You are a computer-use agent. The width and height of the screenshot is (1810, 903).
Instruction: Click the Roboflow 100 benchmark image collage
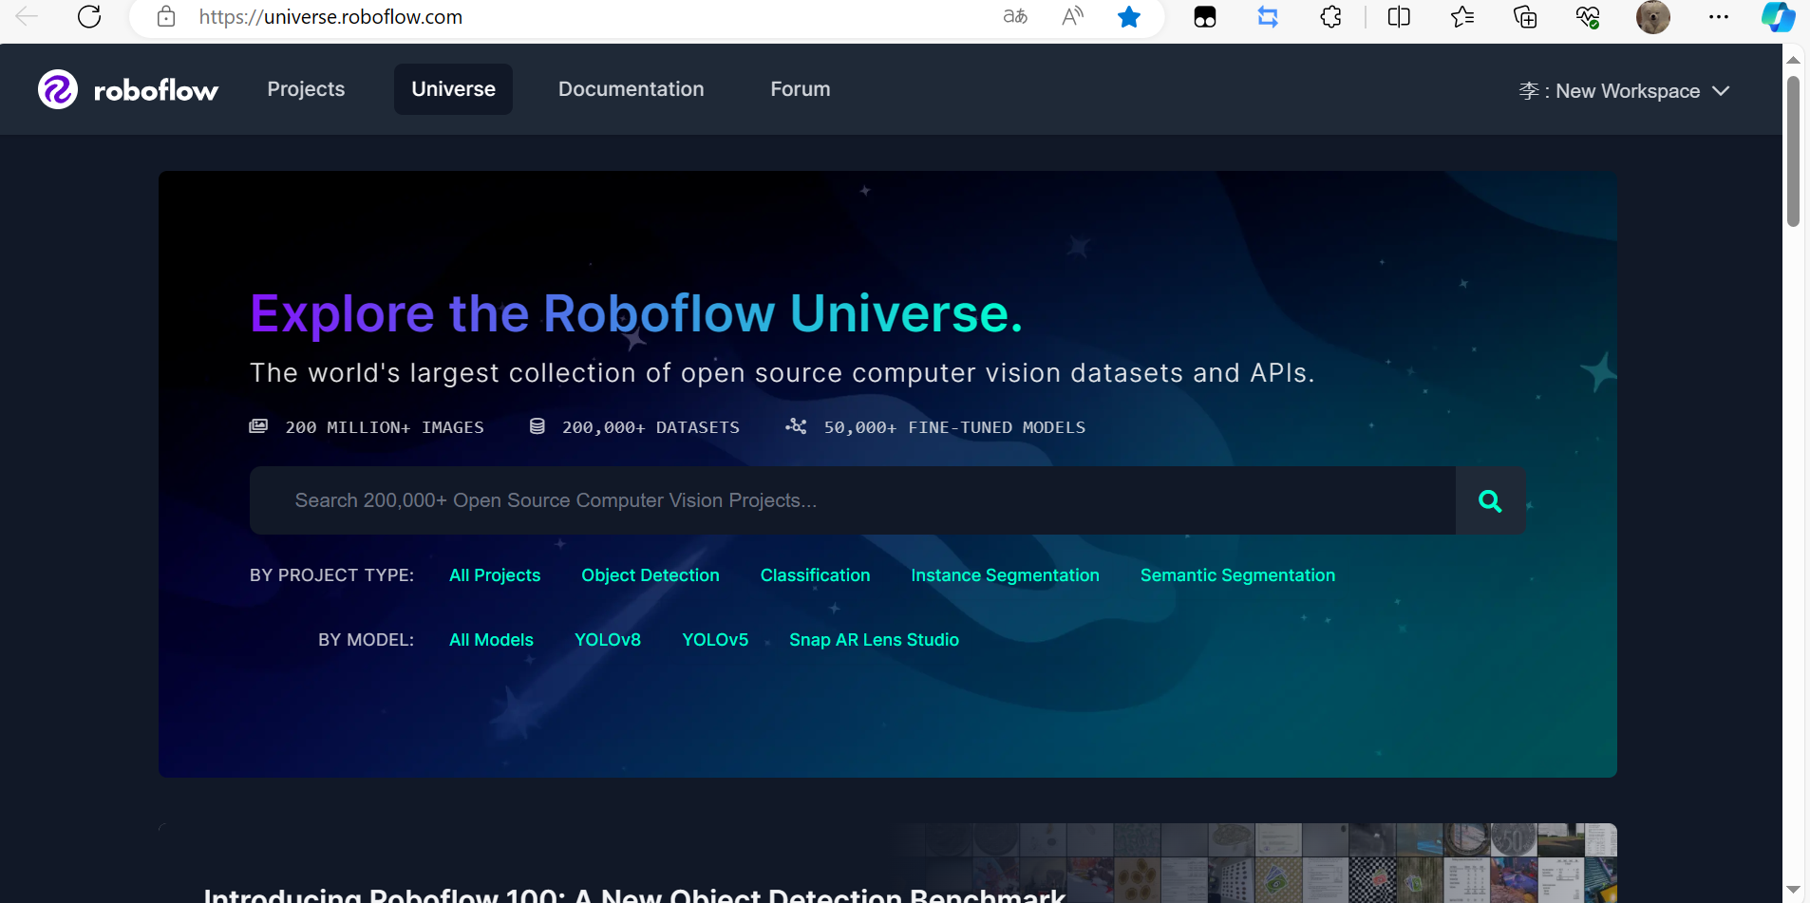[1254, 863]
